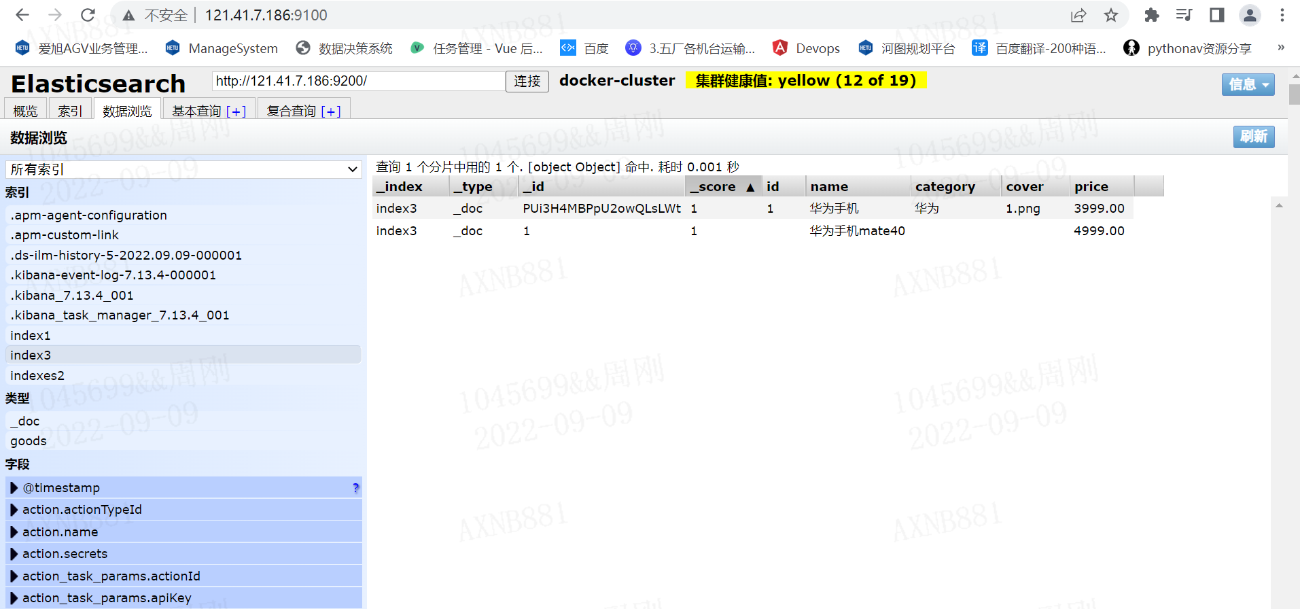Open result row PUi3H4MBPpU2owQLsLWt
This screenshot has width=1300, height=609.
tap(752, 208)
